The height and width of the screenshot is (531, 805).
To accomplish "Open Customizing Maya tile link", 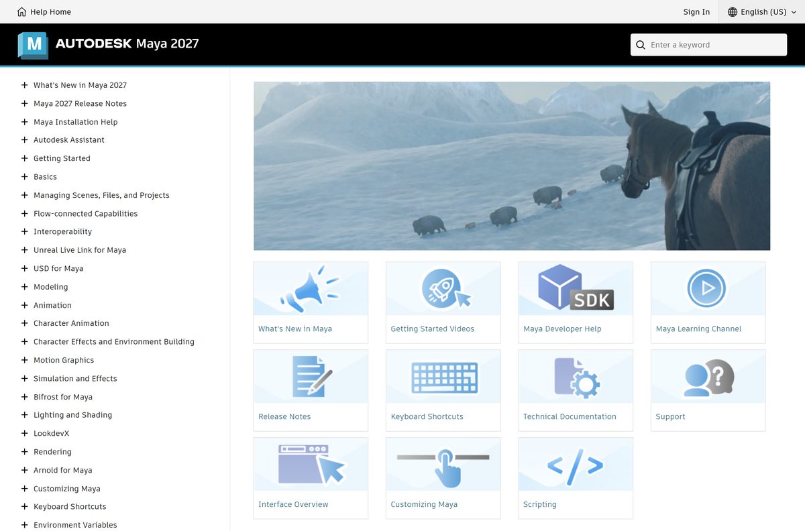I will tap(424, 505).
